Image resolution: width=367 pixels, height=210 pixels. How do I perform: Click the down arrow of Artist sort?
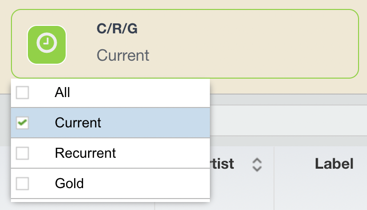tap(257, 169)
